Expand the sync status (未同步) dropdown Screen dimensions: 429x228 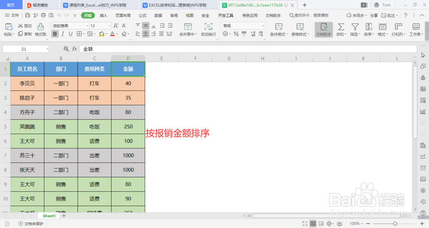[366, 15]
